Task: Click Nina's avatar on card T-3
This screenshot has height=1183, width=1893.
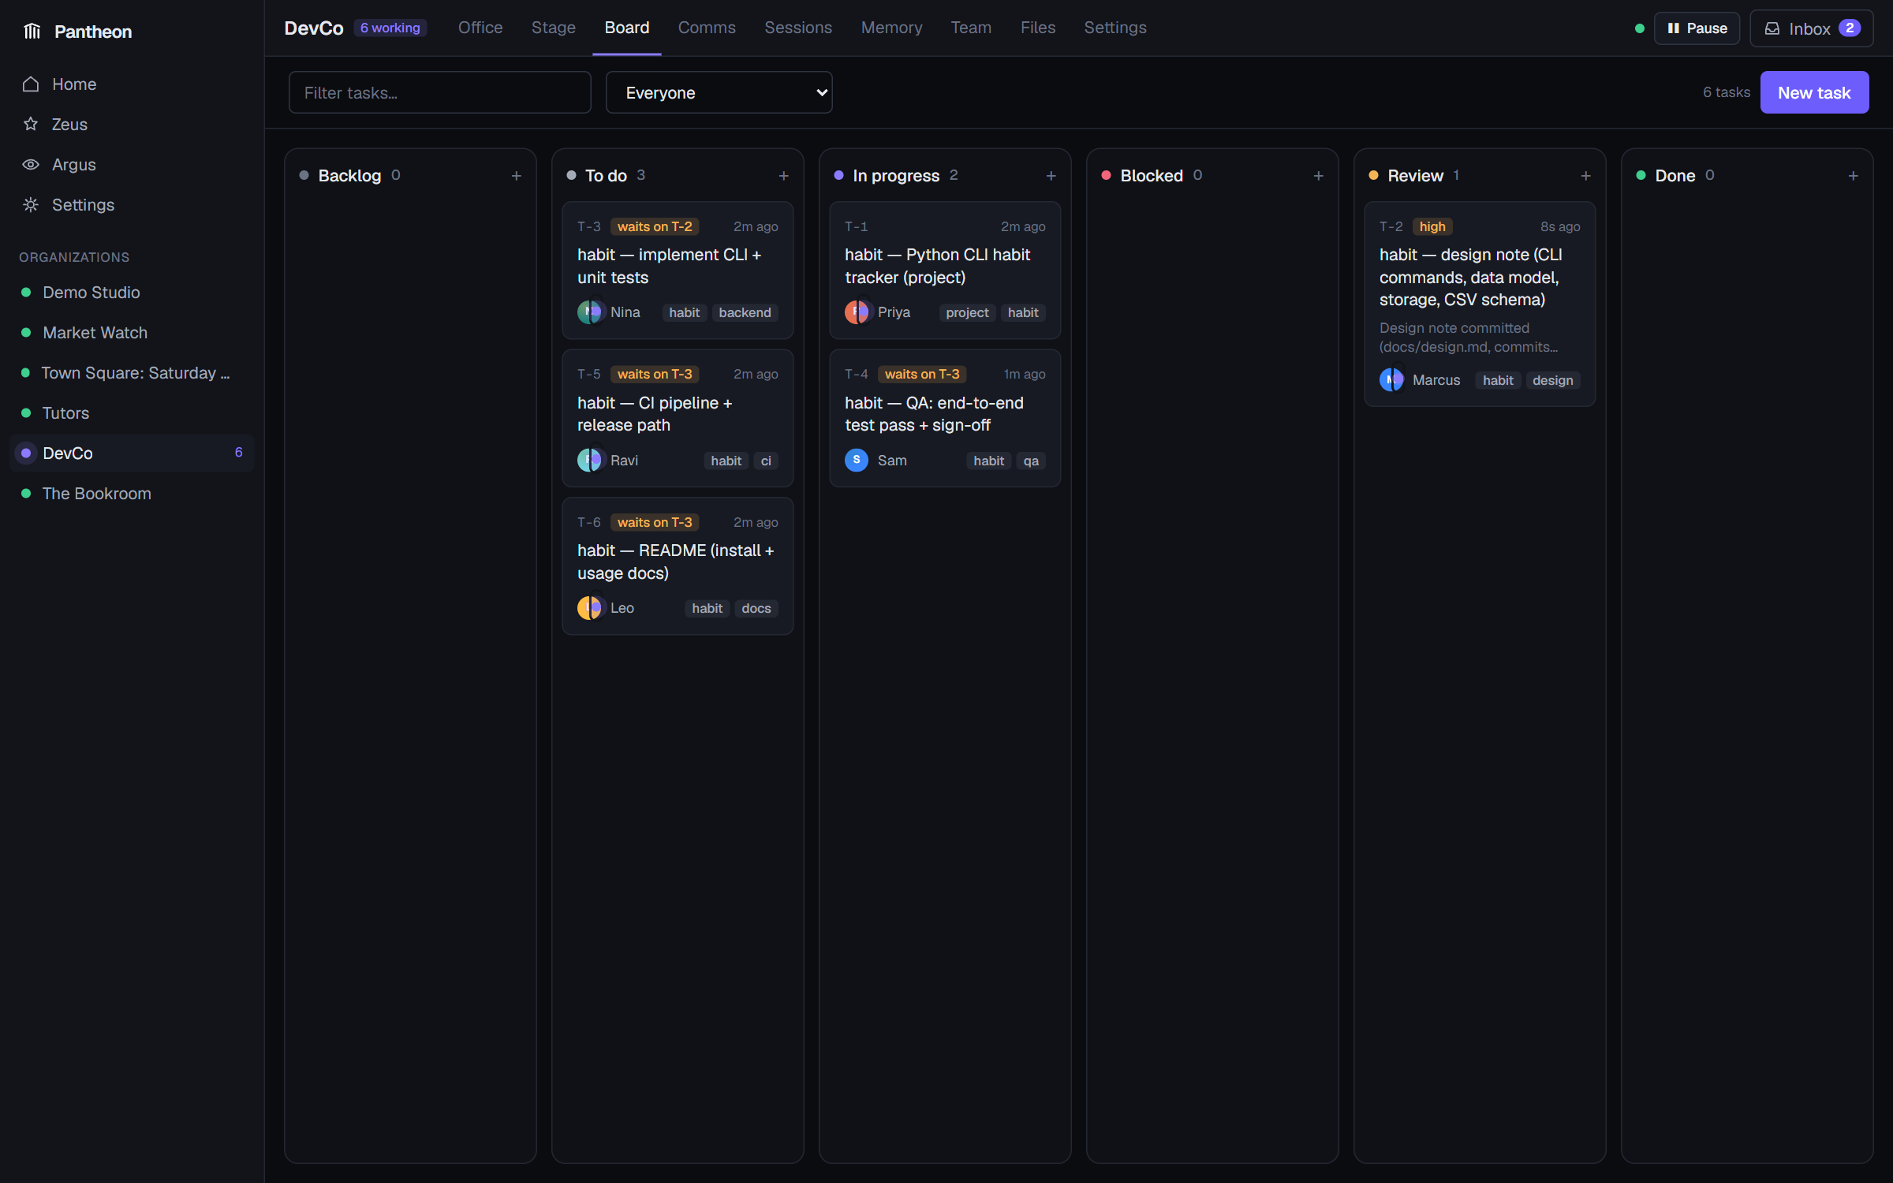Action: tap(590, 312)
